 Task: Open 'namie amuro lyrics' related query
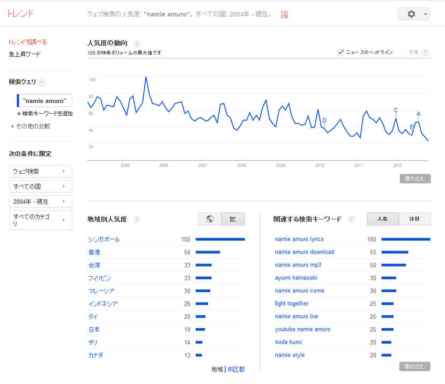(299, 239)
